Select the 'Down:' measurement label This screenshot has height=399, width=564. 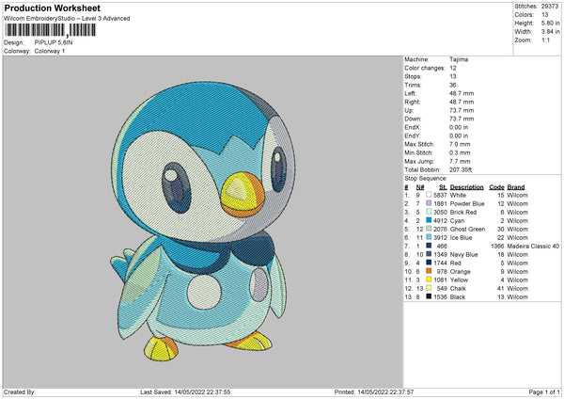[x=413, y=119]
